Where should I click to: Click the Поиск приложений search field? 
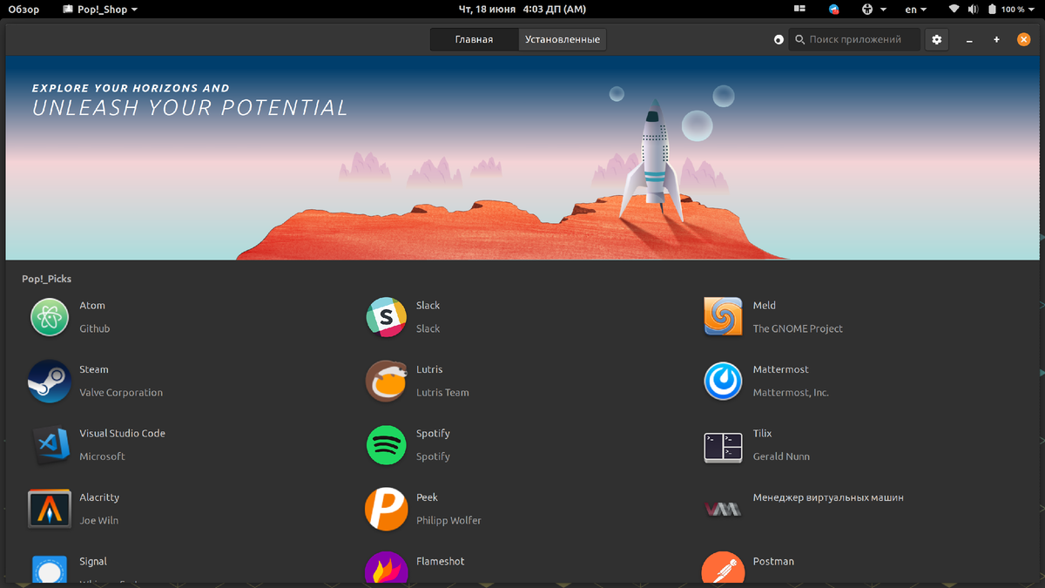(855, 39)
